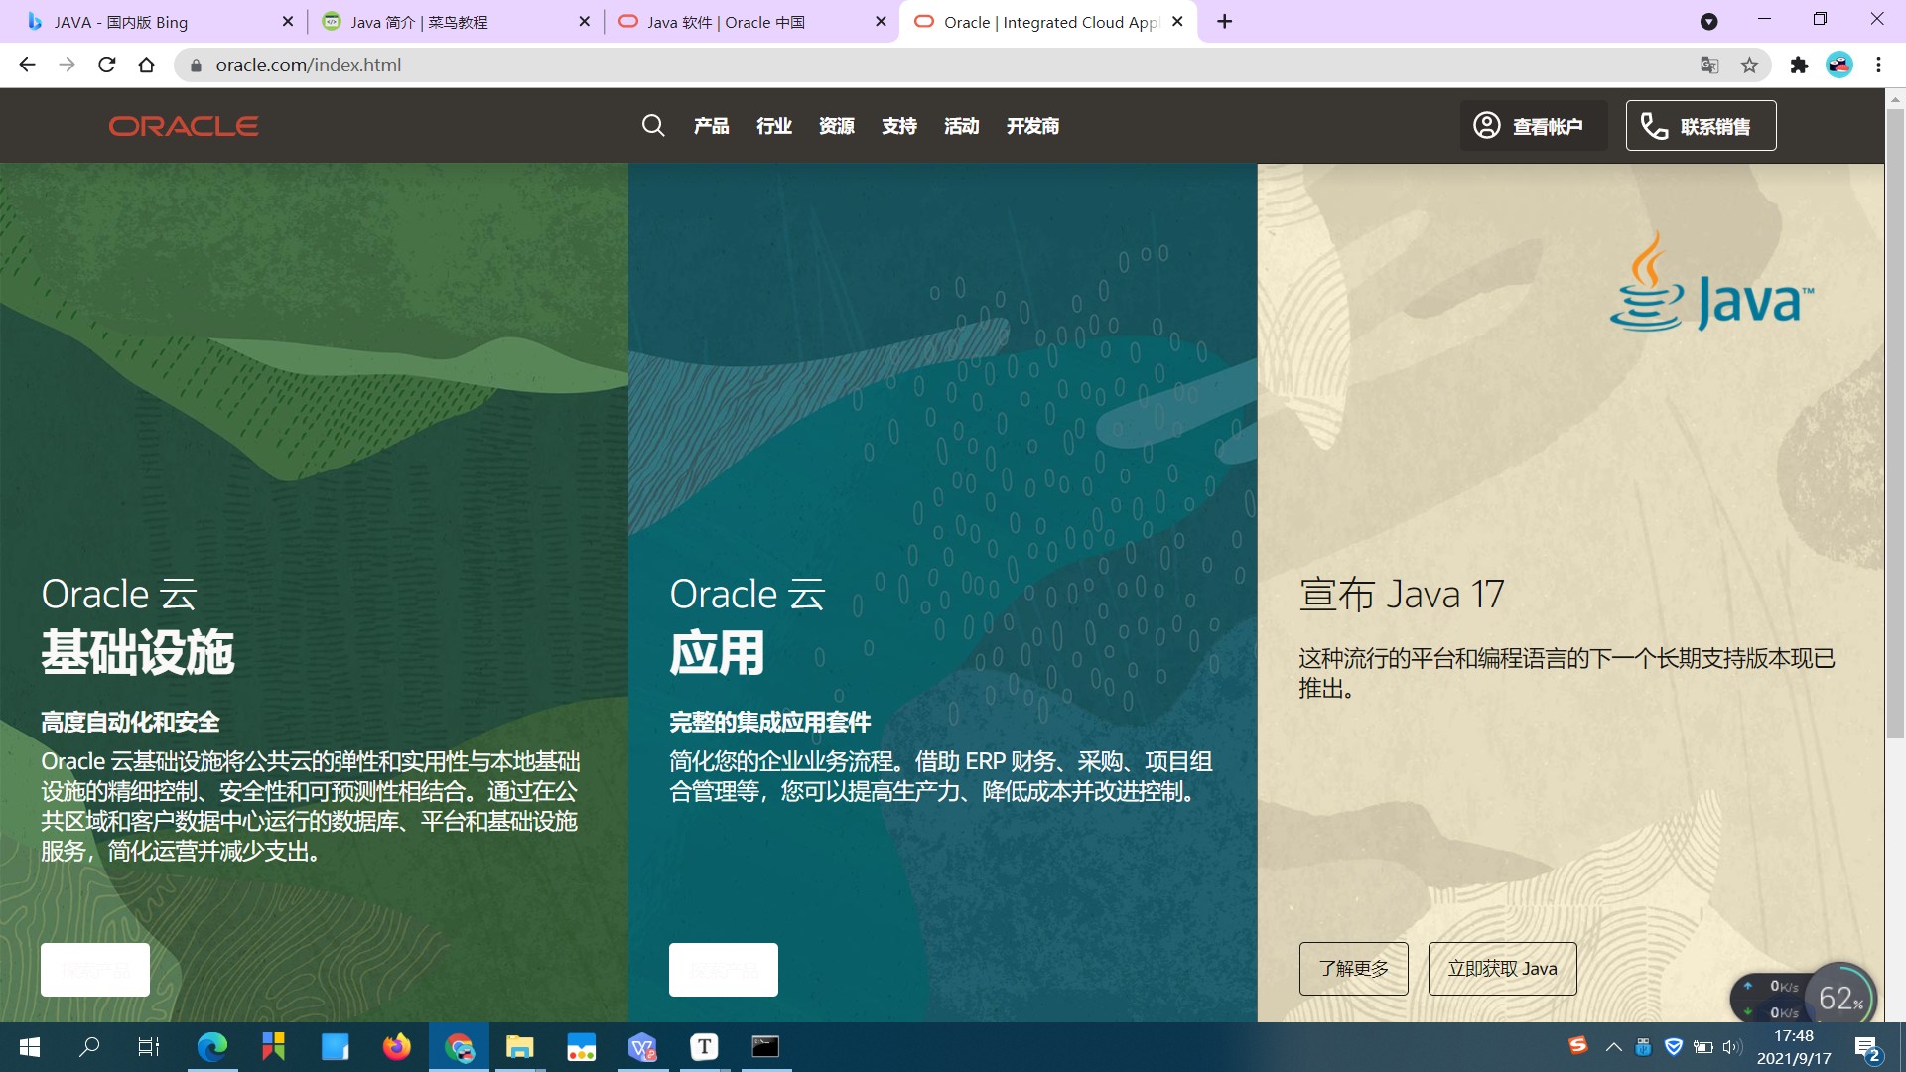Open the 产品 menu
This screenshot has width=1906, height=1072.
tap(712, 126)
